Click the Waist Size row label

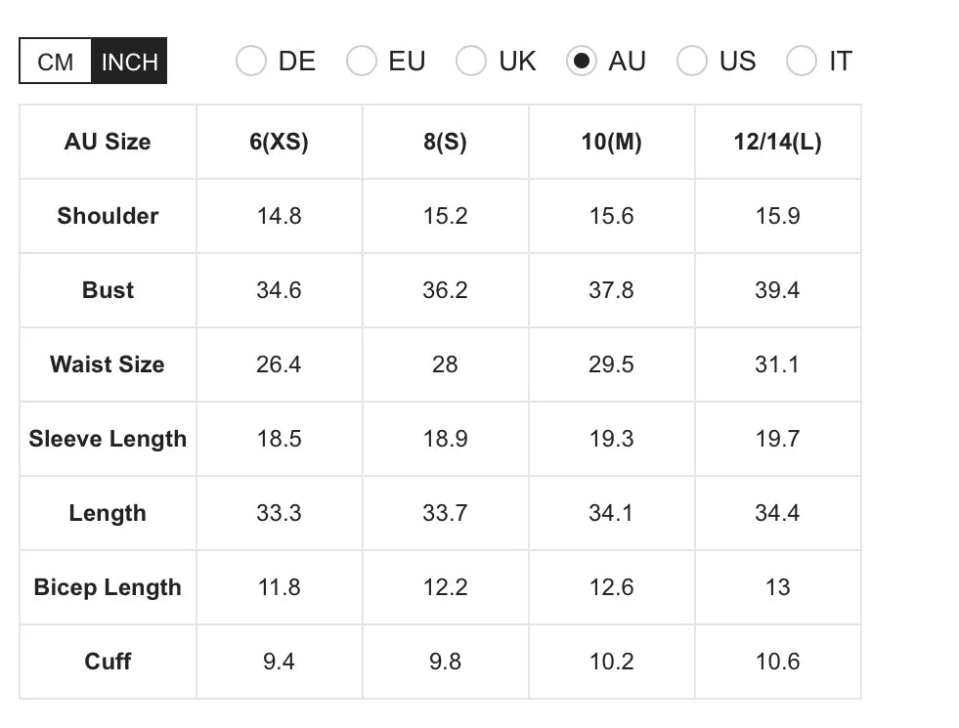(x=107, y=364)
